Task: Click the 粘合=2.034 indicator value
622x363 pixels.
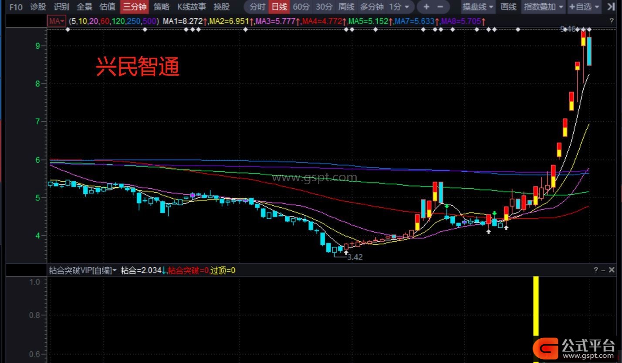Action: [x=143, y=270]
